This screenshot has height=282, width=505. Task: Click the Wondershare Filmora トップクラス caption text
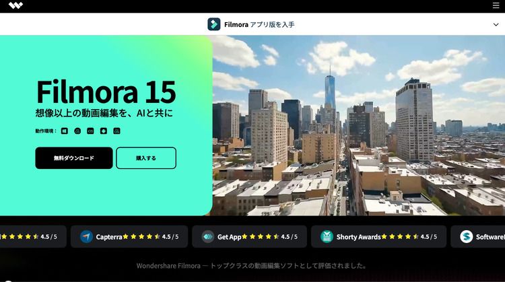252,266
